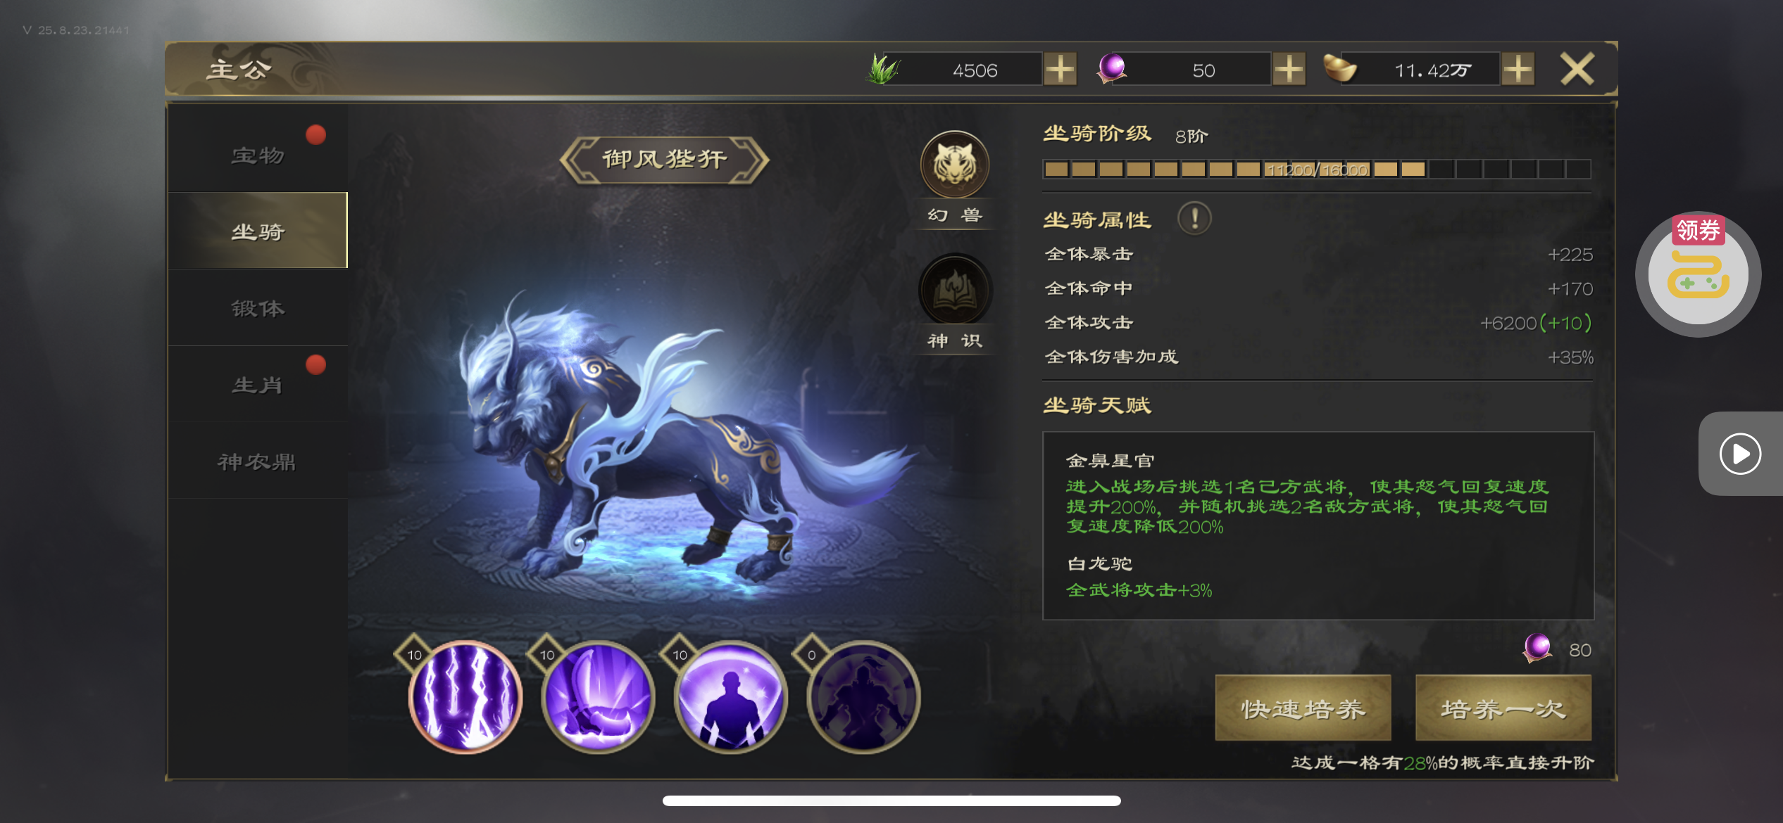Add more grass resource with plus button
Viewport: 1783px width, 823px height.
(x=1060, y=70)
